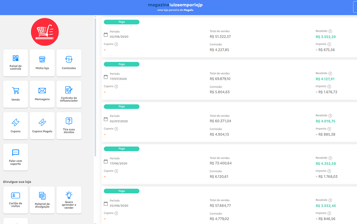The width and height of the screenshot is (357, 224).
Task: Click Cupons help icon in 02/07/2020 card
Action: (116, 129)
